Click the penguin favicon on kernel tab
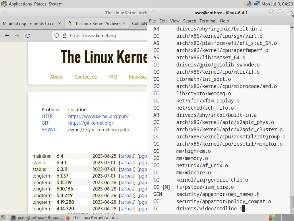Viewport: 294px width, 221px height. pyautogui.click(x=70, y=24)
